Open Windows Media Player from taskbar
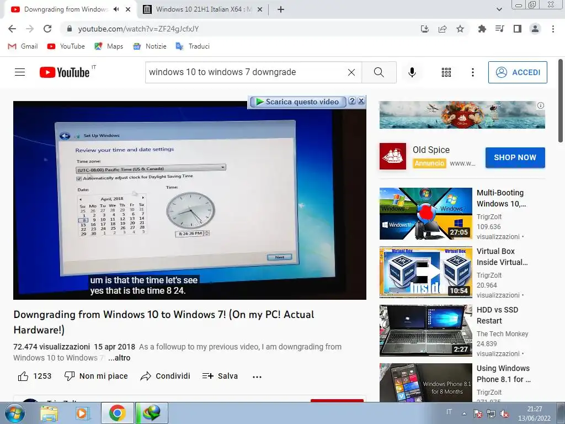565x424 pixels. pyautogui.click(x=82, y=414)
